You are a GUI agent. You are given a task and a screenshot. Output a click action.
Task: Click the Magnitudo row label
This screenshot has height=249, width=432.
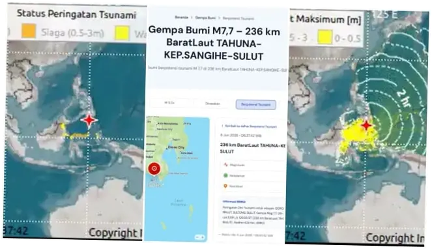click(237, 165)
